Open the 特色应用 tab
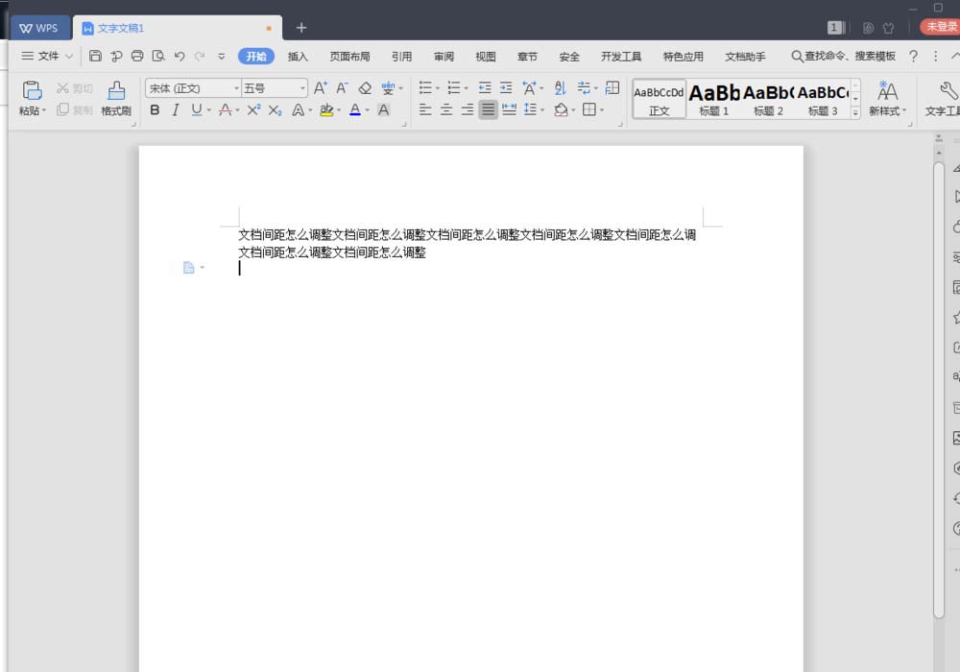 click(684, 57)
